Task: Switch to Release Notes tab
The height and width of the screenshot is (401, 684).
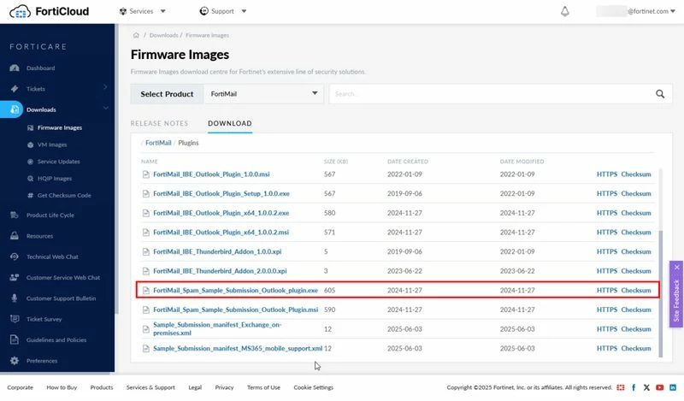Action: click(159, 123)
